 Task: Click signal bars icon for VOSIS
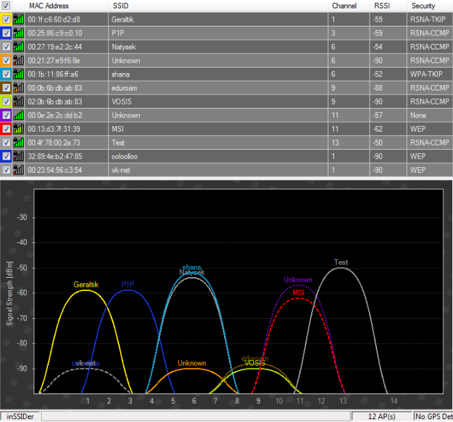pos(19,102)
